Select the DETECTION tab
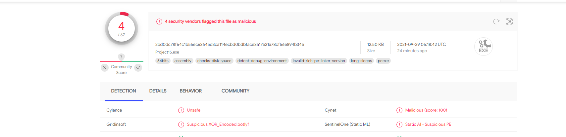 coord(123,91)
